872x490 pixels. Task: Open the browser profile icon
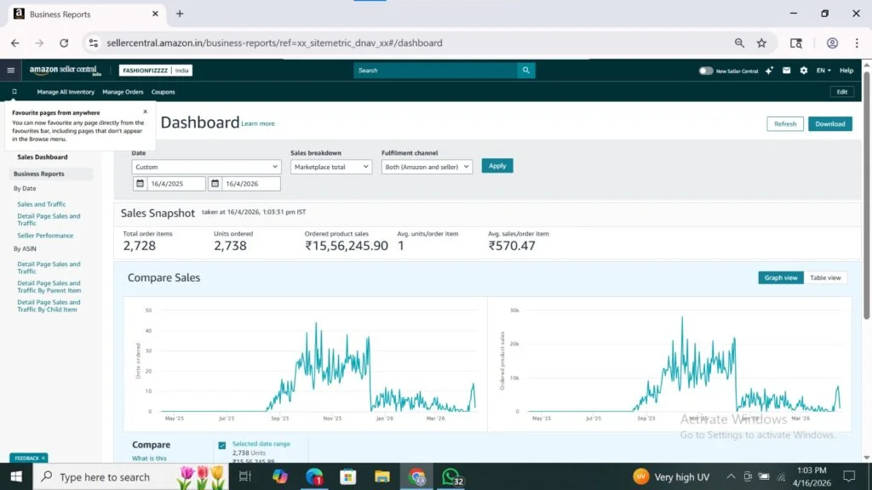pyautogui.click(x=832, y=43)
